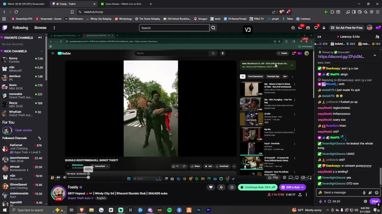The image size is (382, 214).
Task: Open Twitch notifications inbox with 15 badge
Action: [300, 28]
